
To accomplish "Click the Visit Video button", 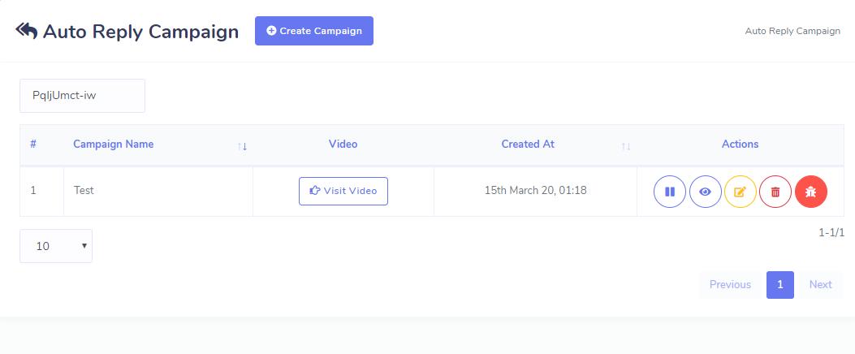I will (343, 191).
